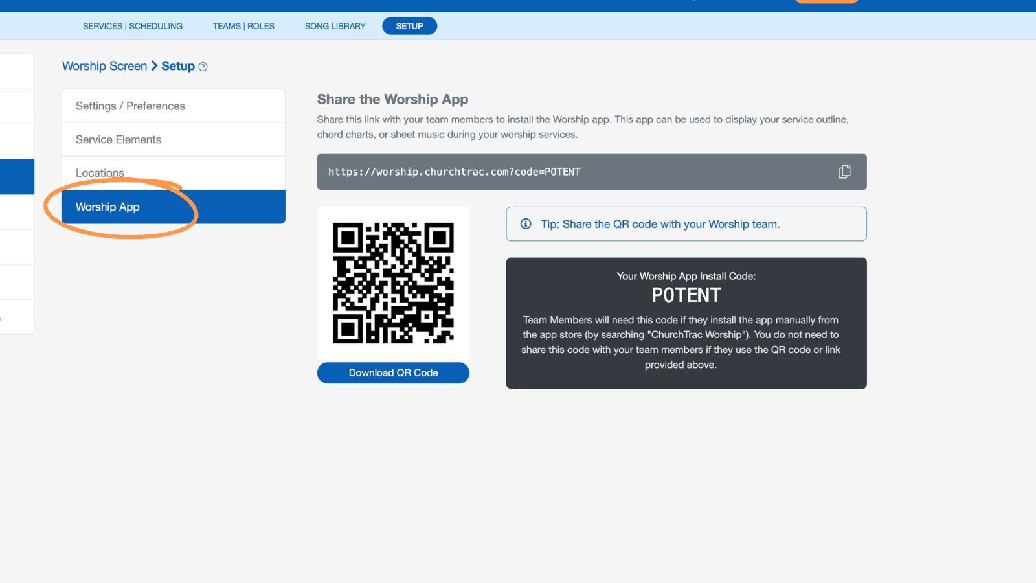1036x583 pixels.
Task: Click the Worship Screen breadcrumb link
Action: coord(104,65)
